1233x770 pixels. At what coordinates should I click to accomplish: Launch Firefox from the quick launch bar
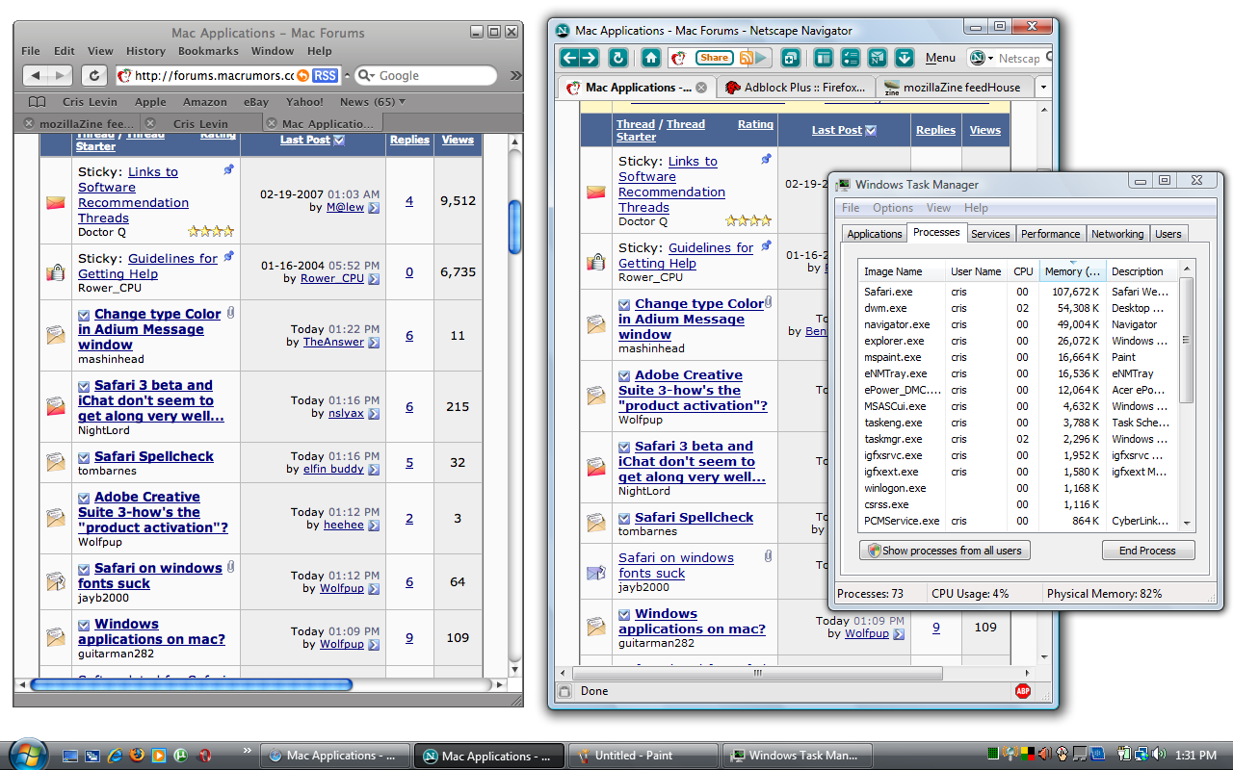click(137, 756)
